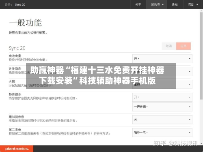Click the 一般功能 page heading
The height and width of the screenshot is (152, 203).
[26, 23]
